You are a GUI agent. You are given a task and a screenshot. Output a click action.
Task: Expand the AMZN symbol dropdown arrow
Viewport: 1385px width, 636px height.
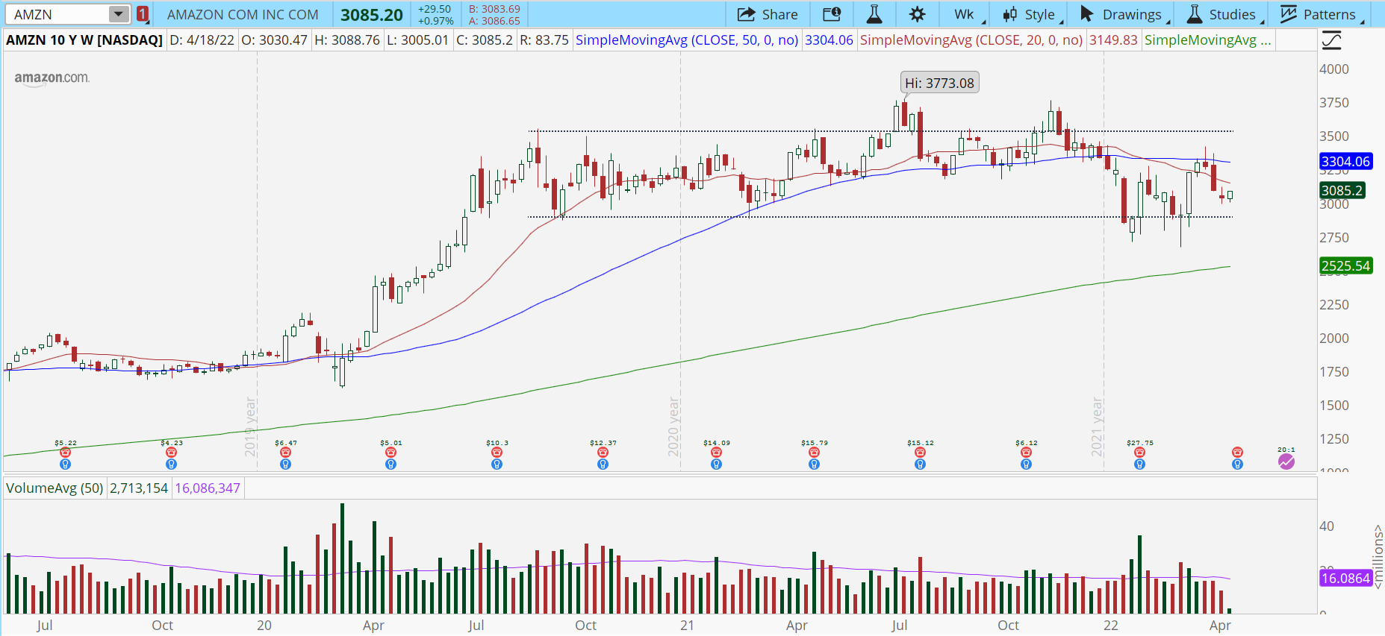pos(119,14)
